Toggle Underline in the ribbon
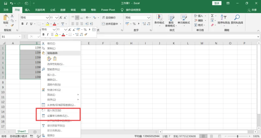This screenshot has width=261, height=138. pos(31,24)
